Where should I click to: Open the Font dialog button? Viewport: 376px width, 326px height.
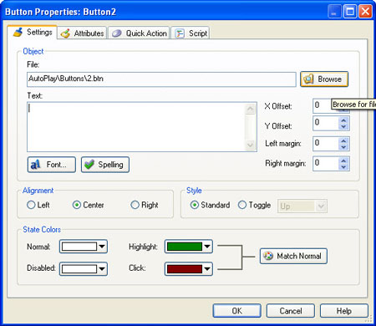52,165
